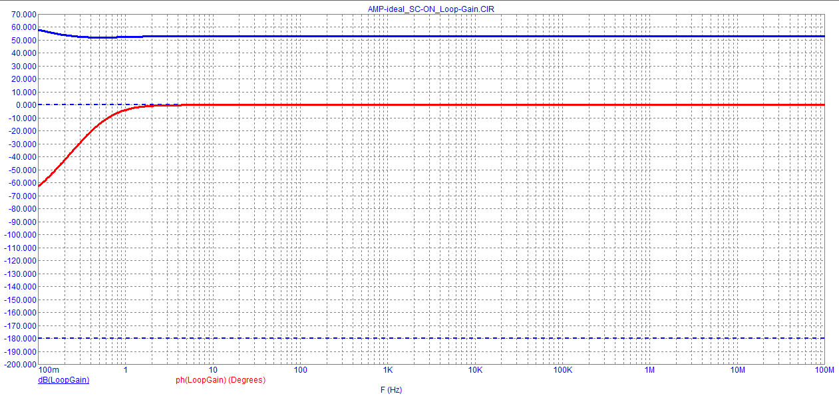Screen dimensions: 839x398
Task: Click the 1M frequency axis label
Action: [x=649, y=369]
